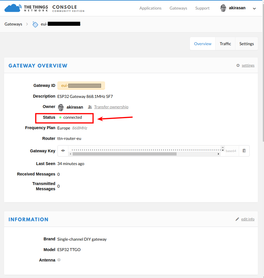Select the Overview tab

coord(203,44)
